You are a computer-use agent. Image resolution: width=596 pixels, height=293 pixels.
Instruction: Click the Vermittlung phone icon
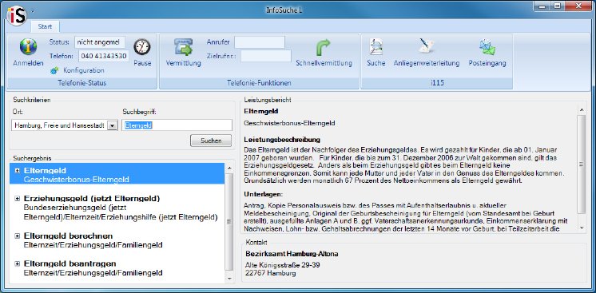[184, 47]
